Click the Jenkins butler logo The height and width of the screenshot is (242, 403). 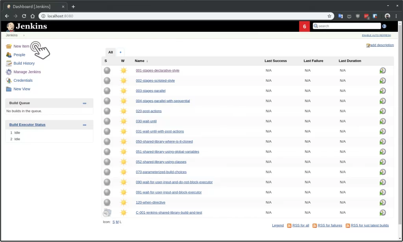tap(10, 26)
